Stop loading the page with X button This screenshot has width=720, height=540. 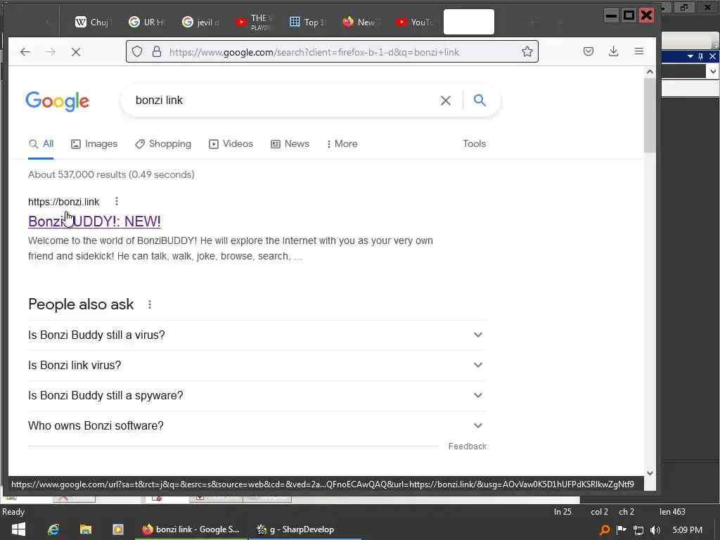(x=76, y=52)
